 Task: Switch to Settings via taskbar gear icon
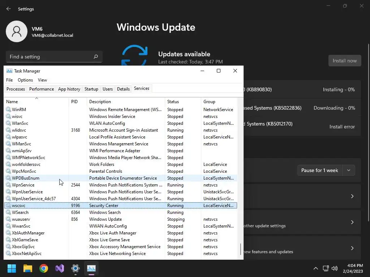pos(76,268)
